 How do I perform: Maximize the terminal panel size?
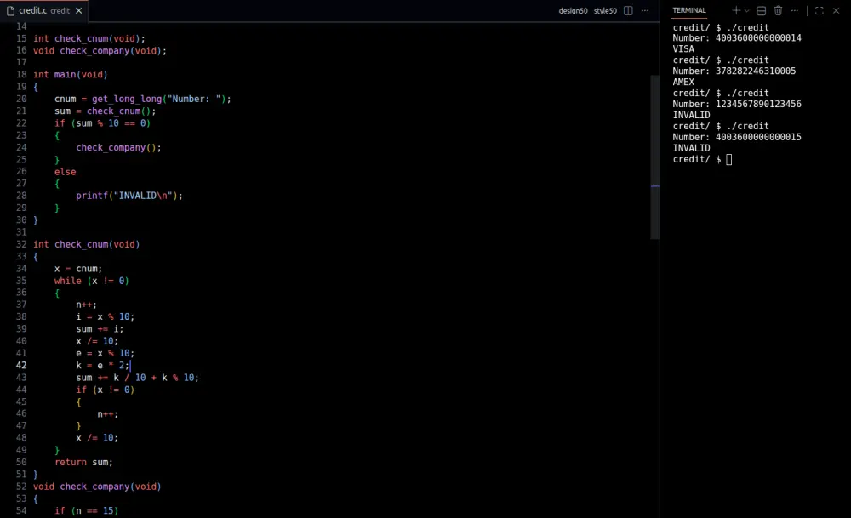(x=819, y=10)
